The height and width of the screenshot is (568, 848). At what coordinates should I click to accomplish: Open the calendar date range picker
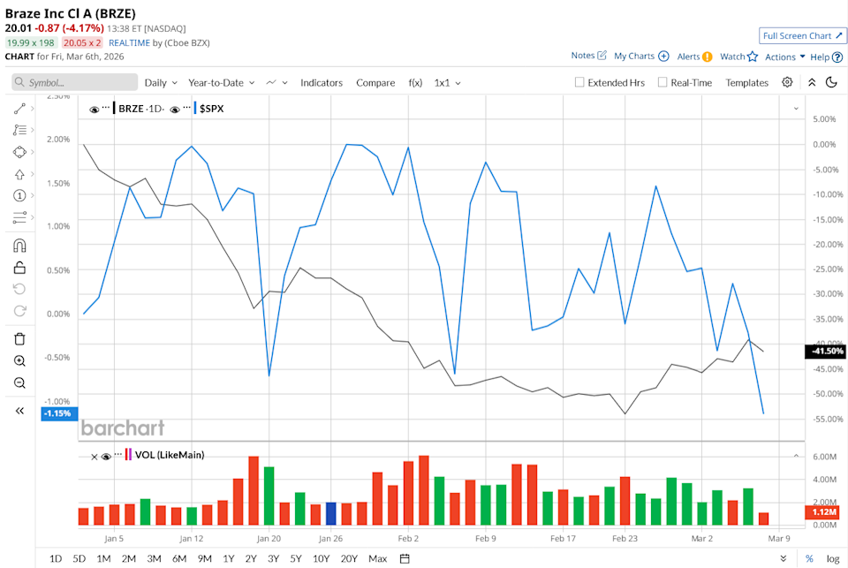point(405,558)
